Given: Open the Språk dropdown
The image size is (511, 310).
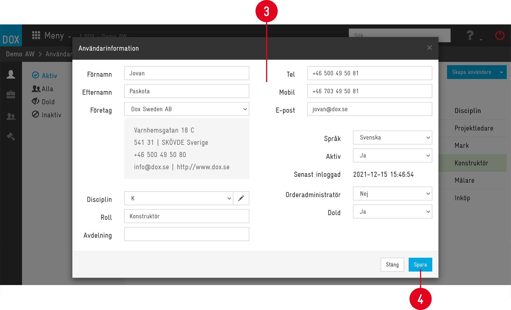Looking at the screenshot, I should pos(393,138).
